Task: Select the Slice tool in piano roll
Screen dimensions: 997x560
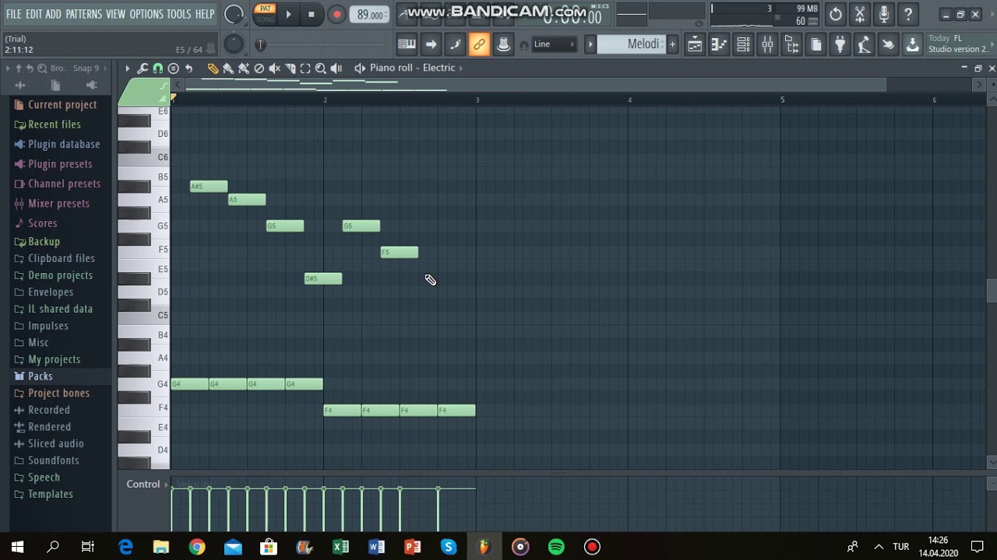Action: click(x=290, y=68)
